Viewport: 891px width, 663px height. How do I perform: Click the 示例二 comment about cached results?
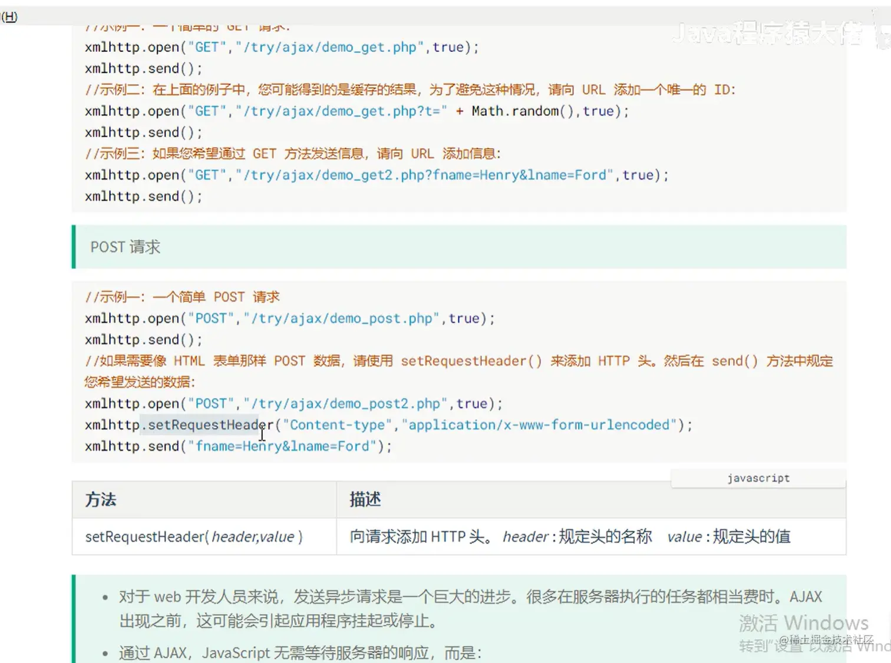[x=410, y=89]
